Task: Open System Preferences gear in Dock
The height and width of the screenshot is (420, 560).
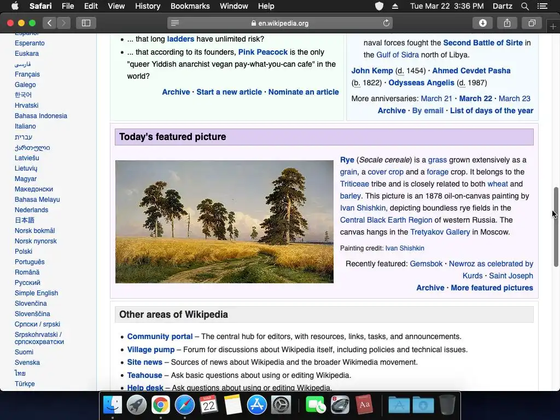Action: 281,405
